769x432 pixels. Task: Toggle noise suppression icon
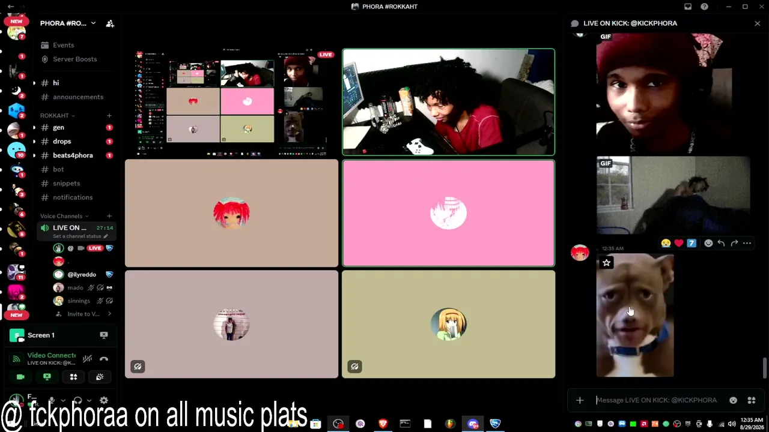tap(87, 359)
